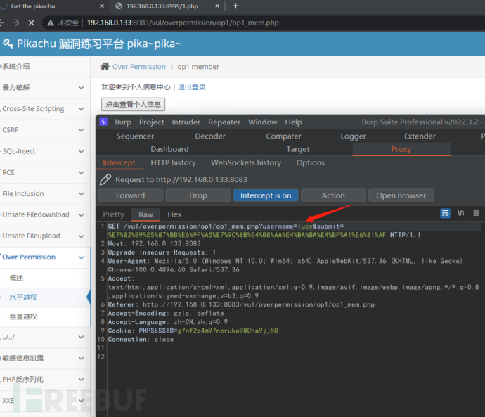The image size is (485, 417).
Task: Click the Burp Suite lightning logo icon
Action: 103,122
